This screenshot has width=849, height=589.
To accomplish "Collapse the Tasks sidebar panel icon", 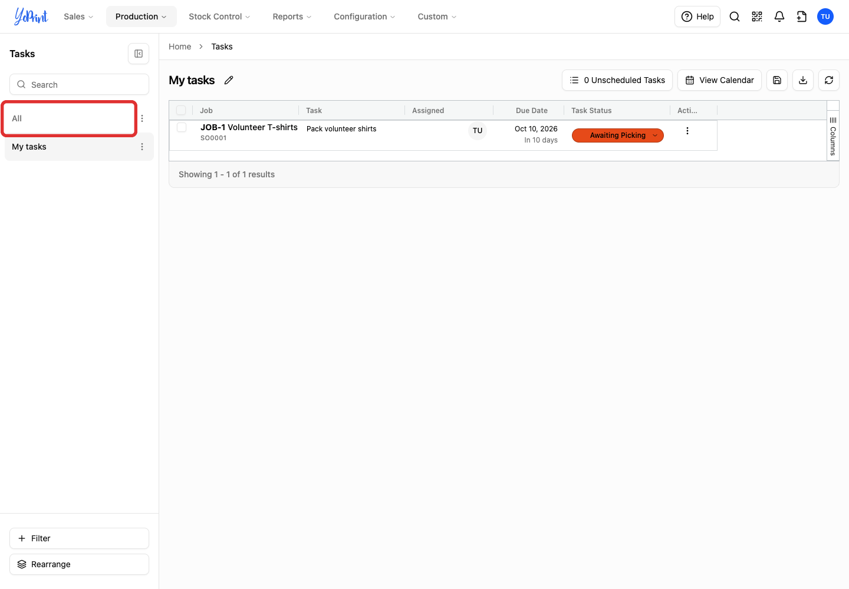I will click(139, 54).
